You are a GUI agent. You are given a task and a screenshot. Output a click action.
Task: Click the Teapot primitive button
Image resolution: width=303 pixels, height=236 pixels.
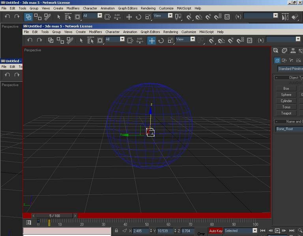(x=286, y=113)
